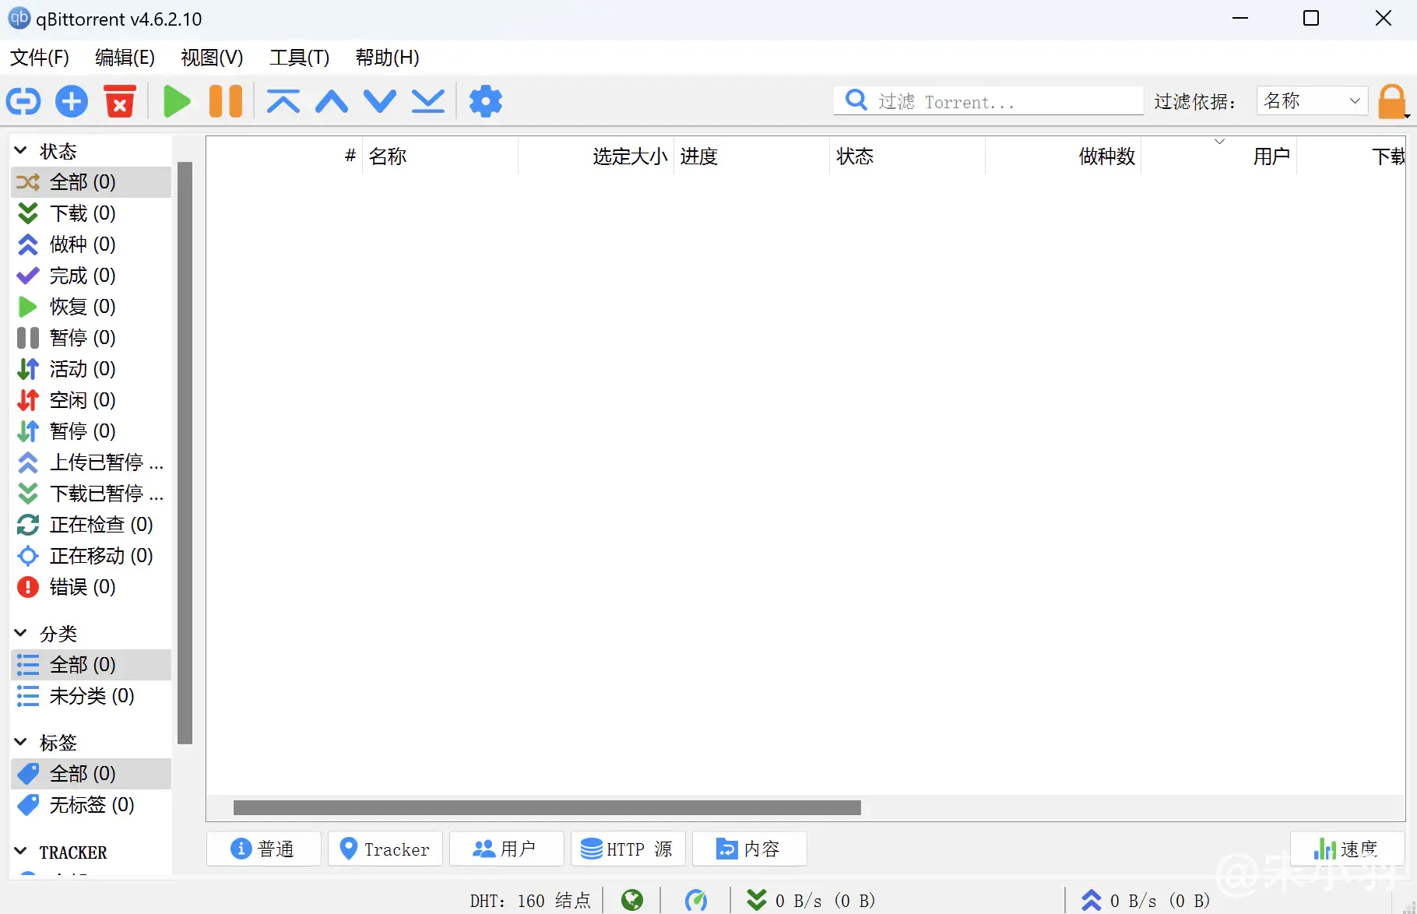Toggle the 速度 graph panel button
The height and width of the screenshot is (914, 1417).
pyautogui.click(x=1347, y=849)
